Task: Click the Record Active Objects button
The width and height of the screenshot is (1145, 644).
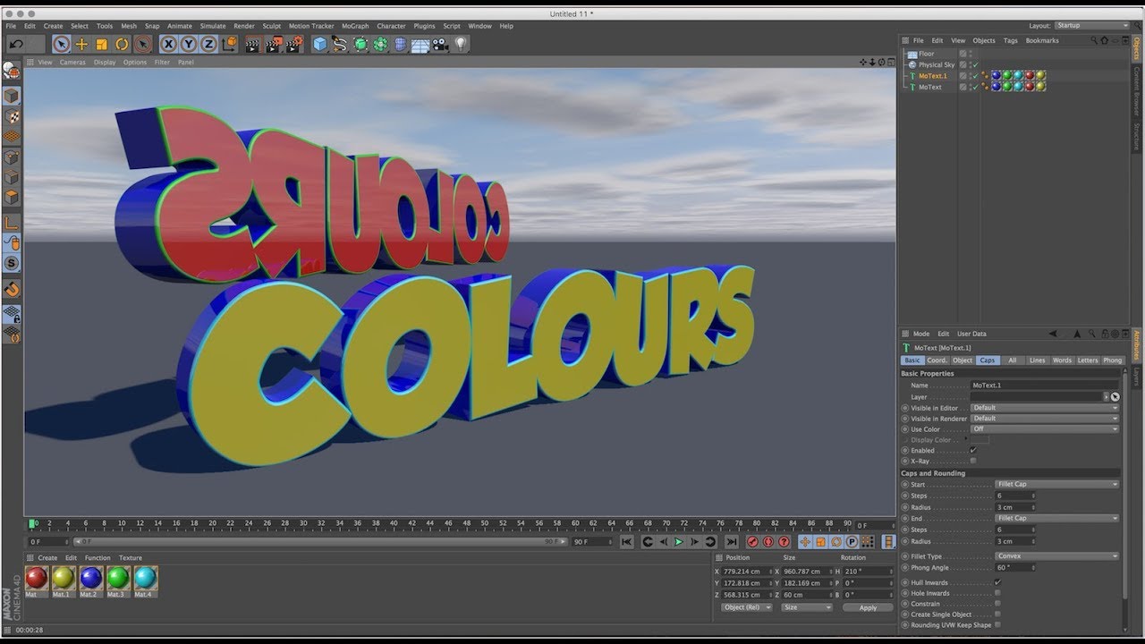Action: [x=752, y=542]
